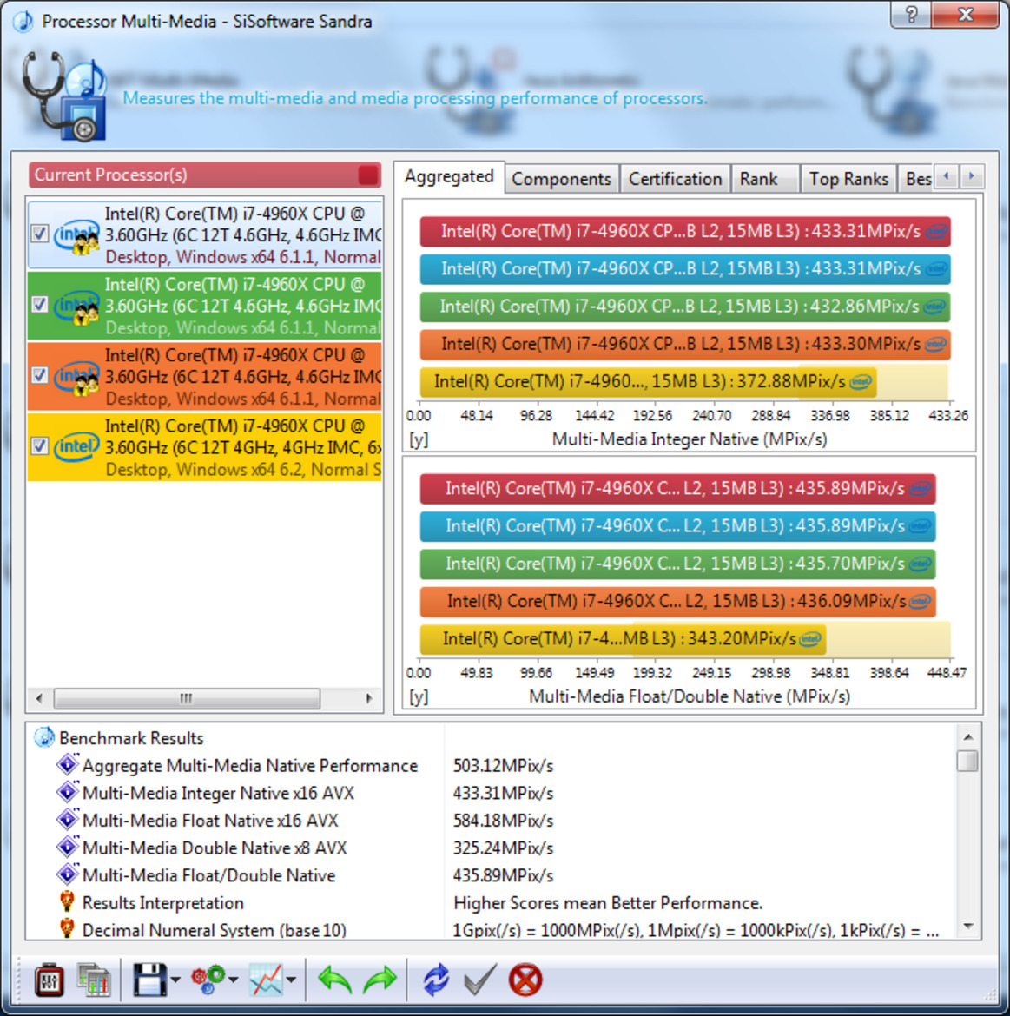Screen dimensions: 1010x1016
Task: Click the [y] axis toggle of Integer chart
Action: coord(419,439)
